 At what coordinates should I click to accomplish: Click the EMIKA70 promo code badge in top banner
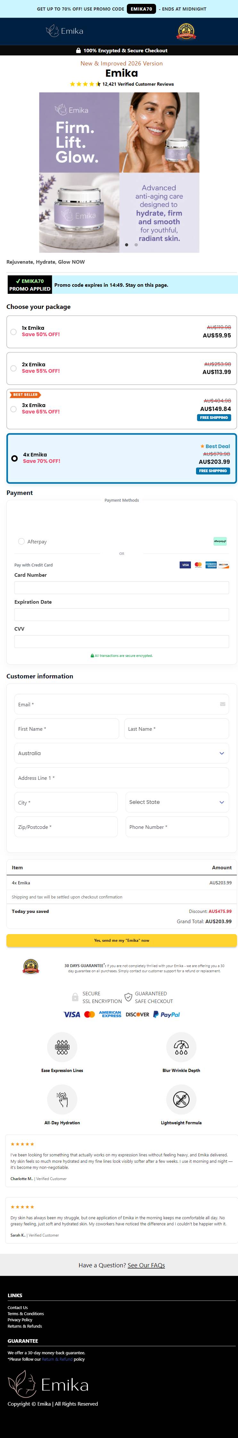(x=142, y=9)
